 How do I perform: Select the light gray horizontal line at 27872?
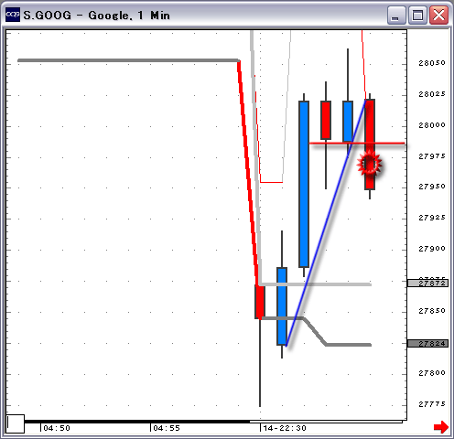315,284
